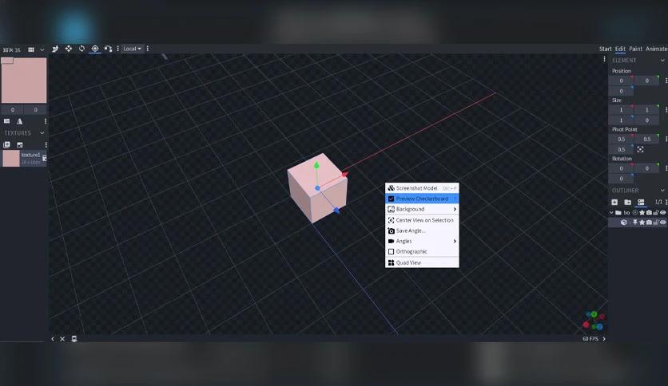The width and height of the screenshot is (668, 386).
Task: Open the Rotation three-dot options
Action: click(x=666, y=168)
